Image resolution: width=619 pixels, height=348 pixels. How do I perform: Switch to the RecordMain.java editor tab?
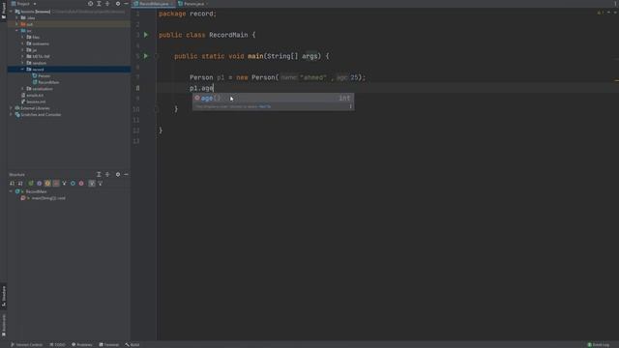point(154,4)
